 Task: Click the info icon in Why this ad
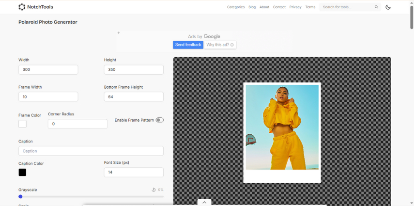(x=232, y=45)
